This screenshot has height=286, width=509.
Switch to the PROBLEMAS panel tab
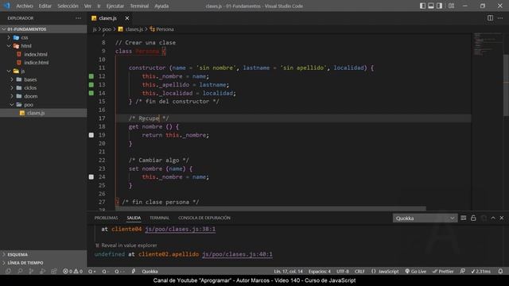[x=106, y=218]
